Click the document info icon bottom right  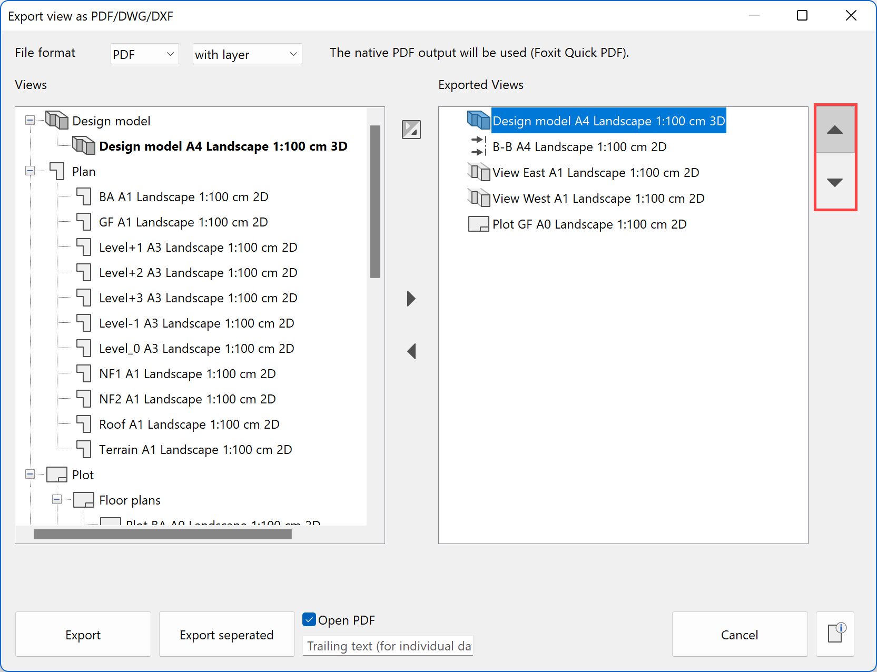coord(835,634)
